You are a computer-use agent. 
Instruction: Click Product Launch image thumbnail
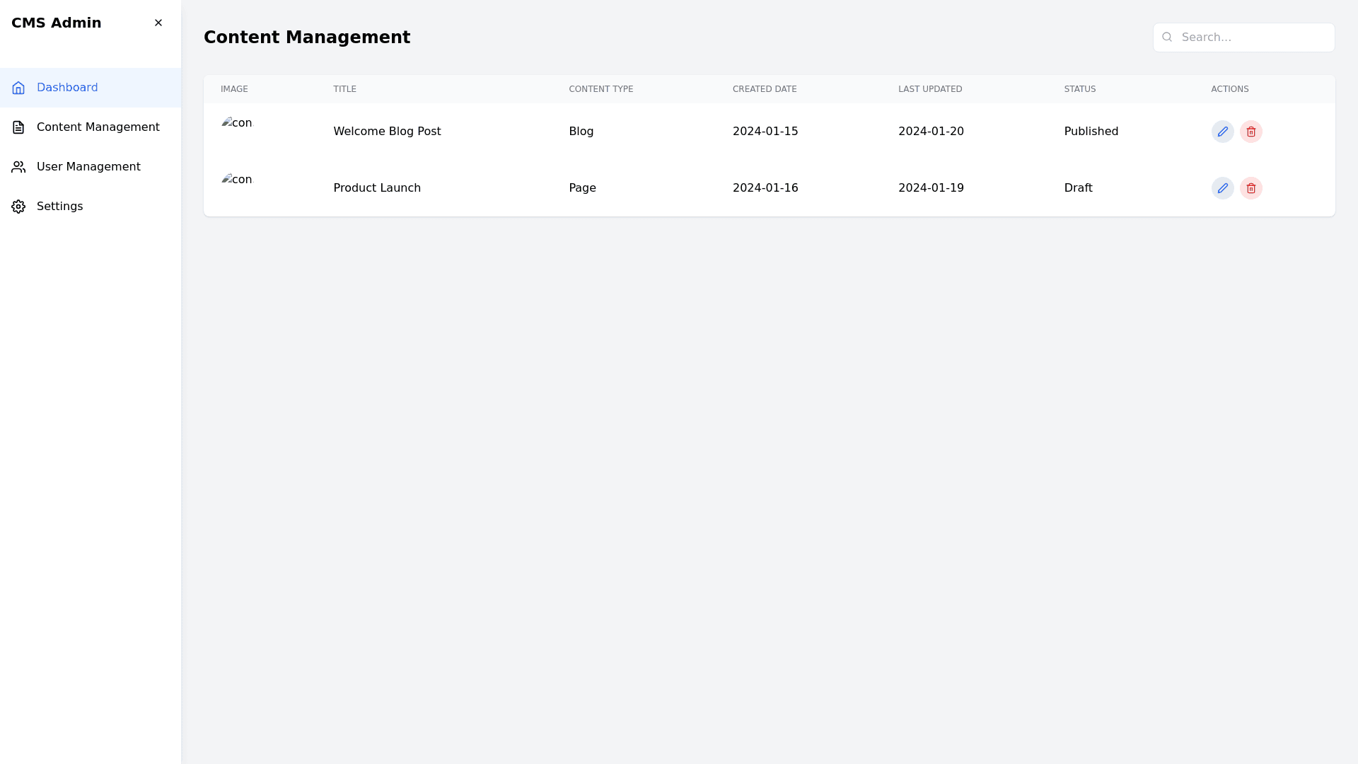[236, 180]
